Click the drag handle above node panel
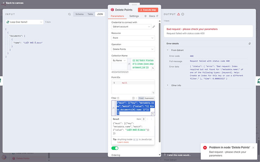Screen dimensions: 260x162 pos(134,4)
